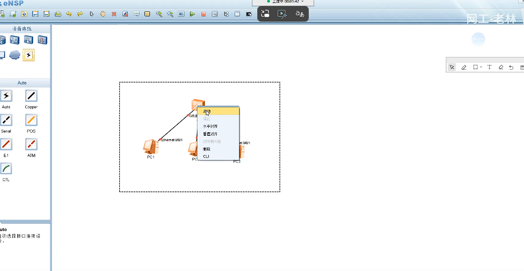Click 删除 in the context menu

point(218,149)
